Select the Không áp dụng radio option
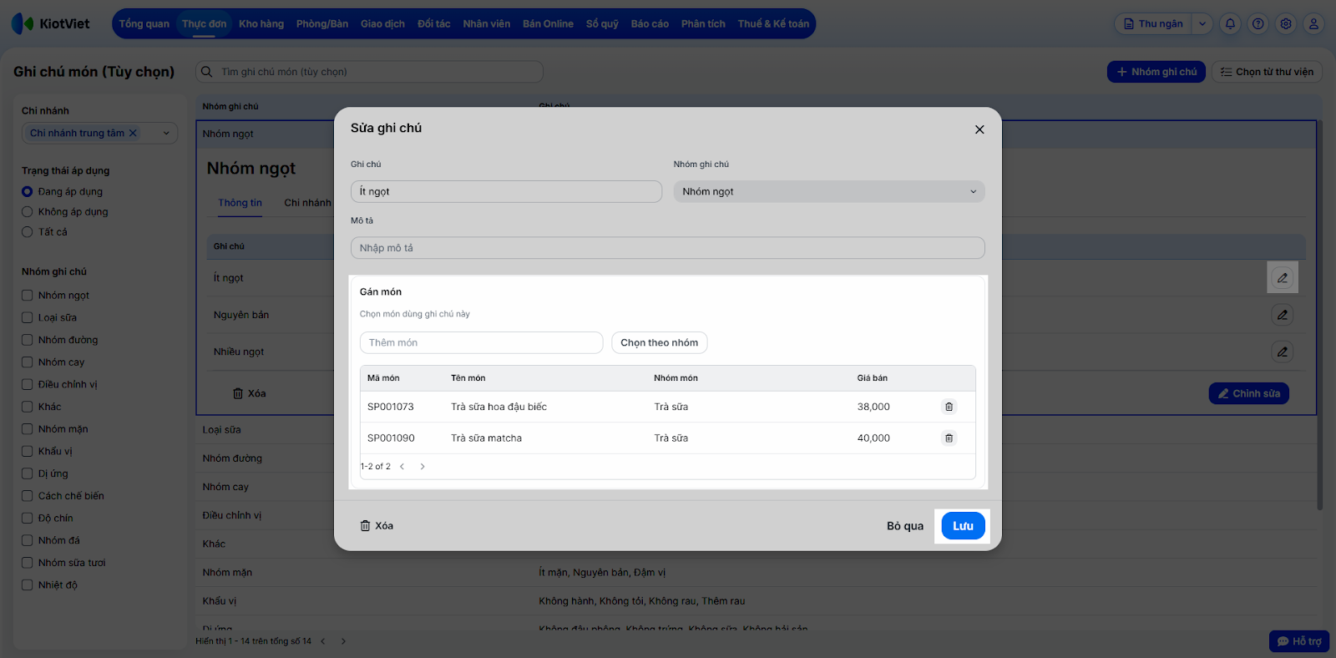 click(x=28, y=212)
